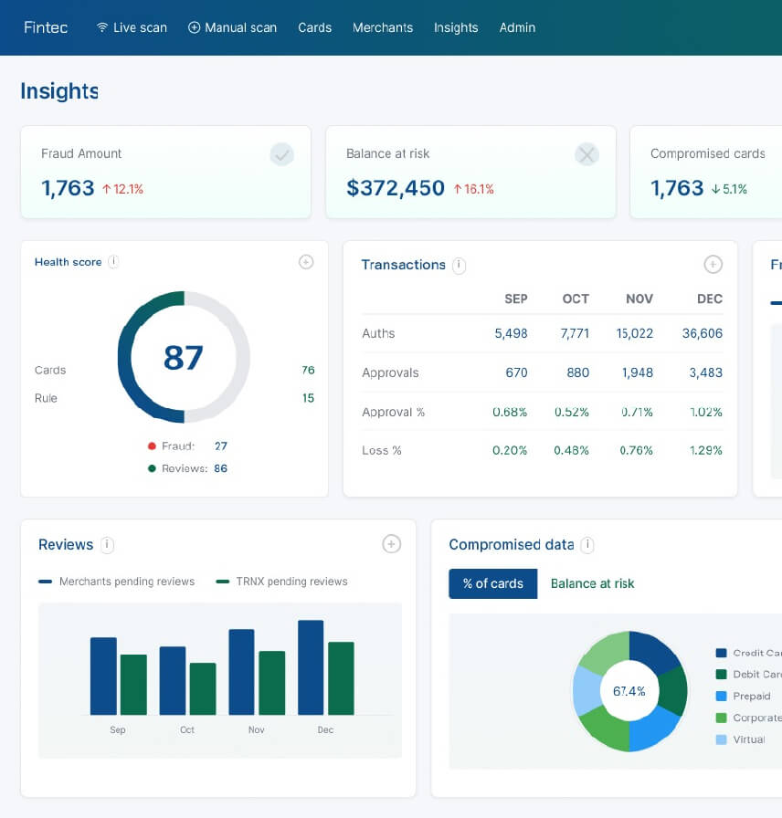Click the OCT column header
The image size is (782, 818).
pos(576,299)
